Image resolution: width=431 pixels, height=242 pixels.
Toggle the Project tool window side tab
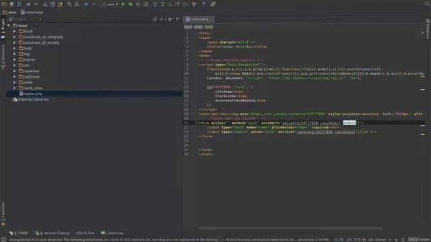point(3,28)
